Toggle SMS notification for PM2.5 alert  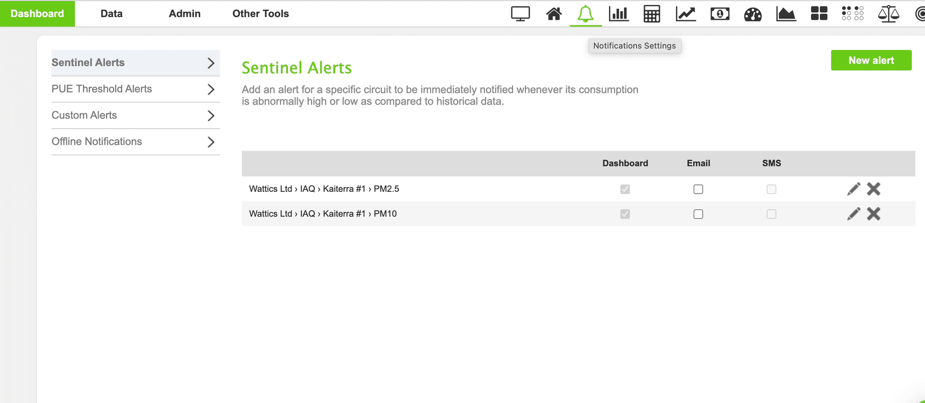tap(771, 189)
